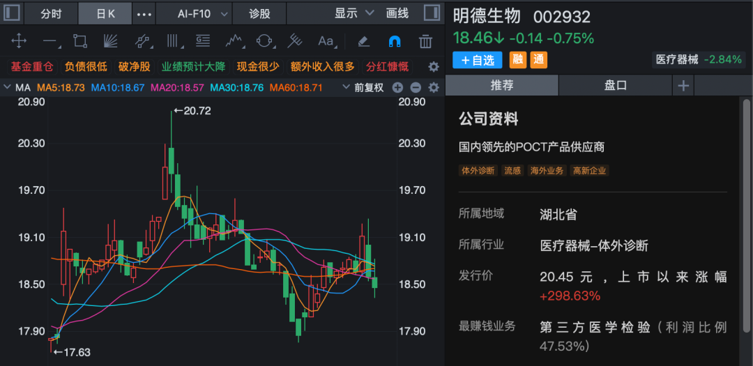
Task: Expand the 显示 display dropdown
Action: tap(354, 13)
